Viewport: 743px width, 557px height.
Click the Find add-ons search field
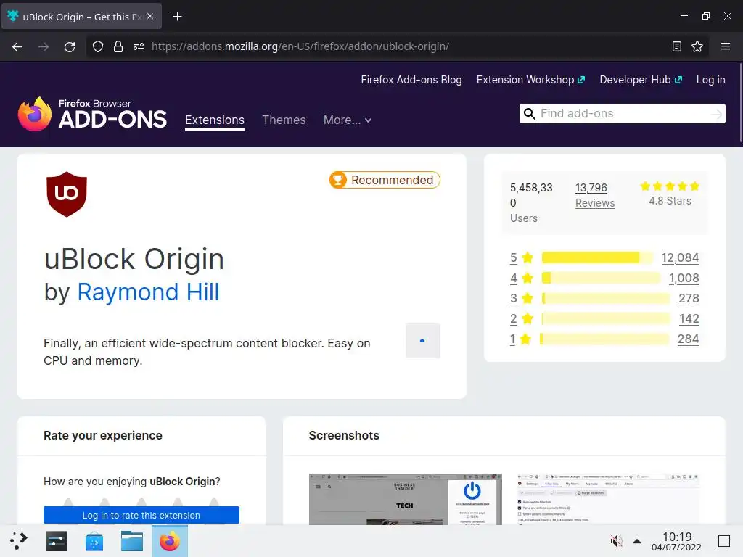623,114
